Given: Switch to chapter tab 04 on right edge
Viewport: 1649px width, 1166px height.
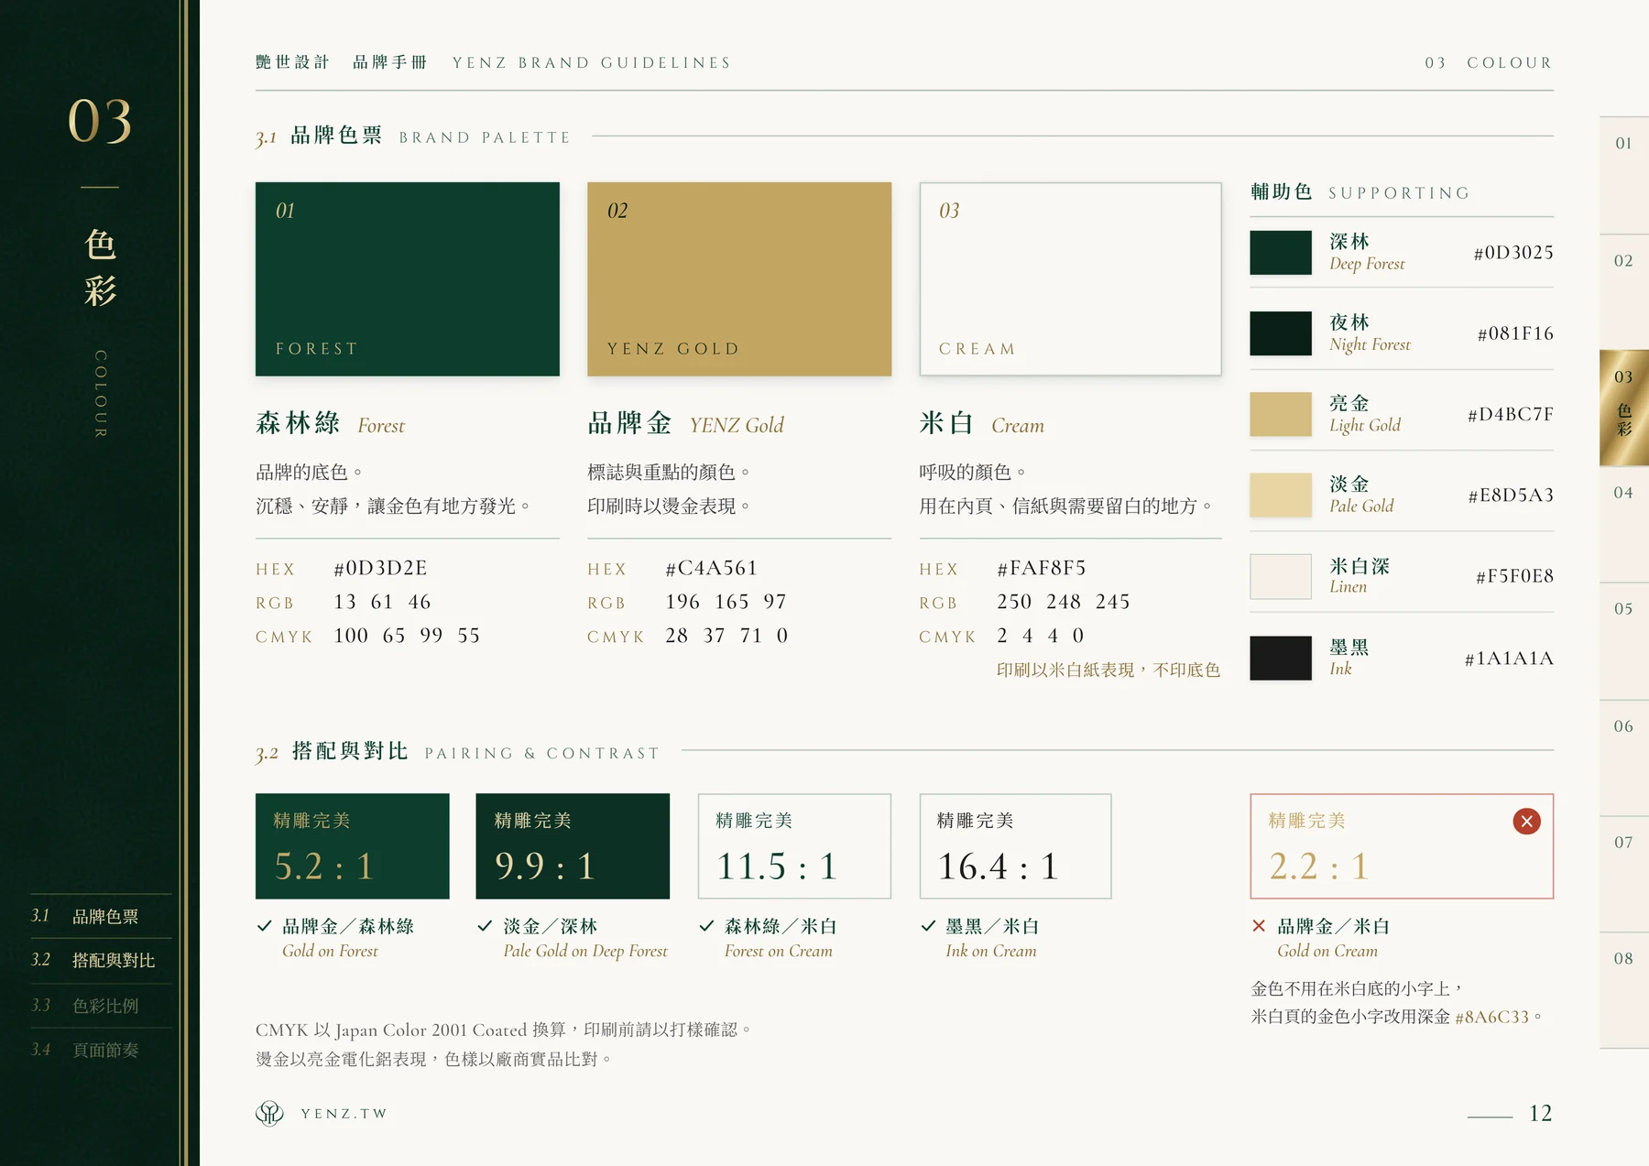Looking at the screenshot, I should 1624,524.
